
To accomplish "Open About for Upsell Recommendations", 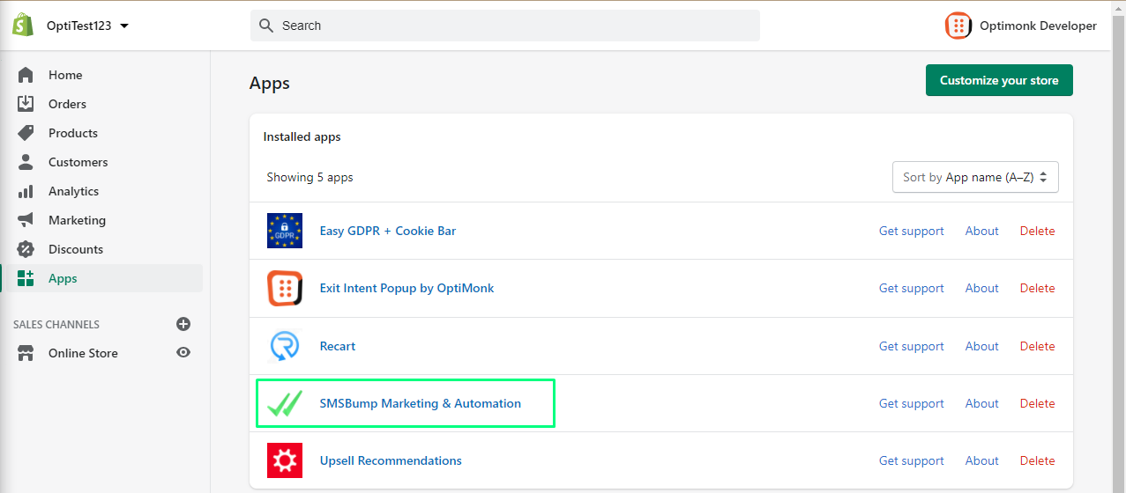I will click(x=981, y=460).
